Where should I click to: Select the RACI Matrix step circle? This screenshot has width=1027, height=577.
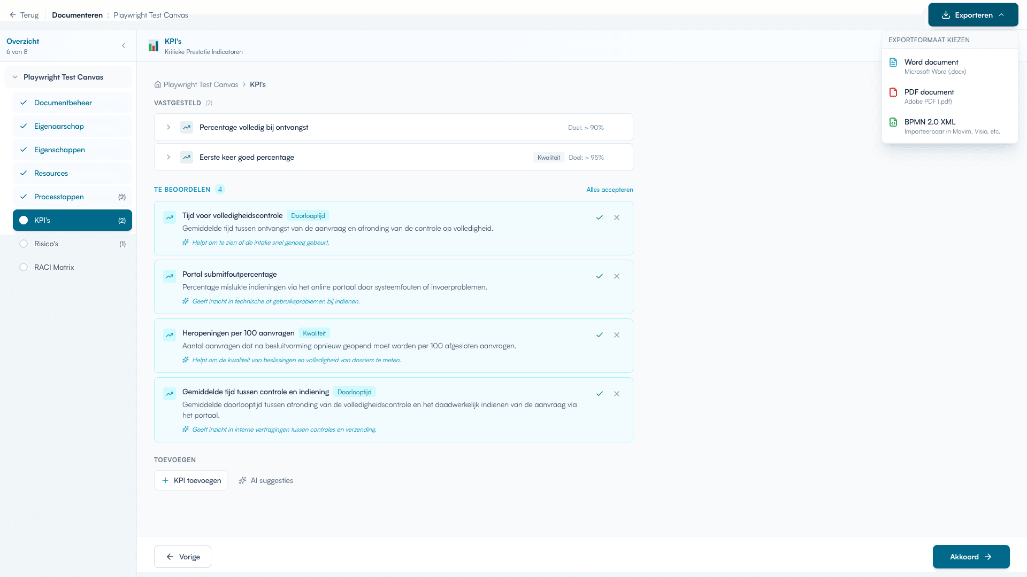[x=24, y=267]
